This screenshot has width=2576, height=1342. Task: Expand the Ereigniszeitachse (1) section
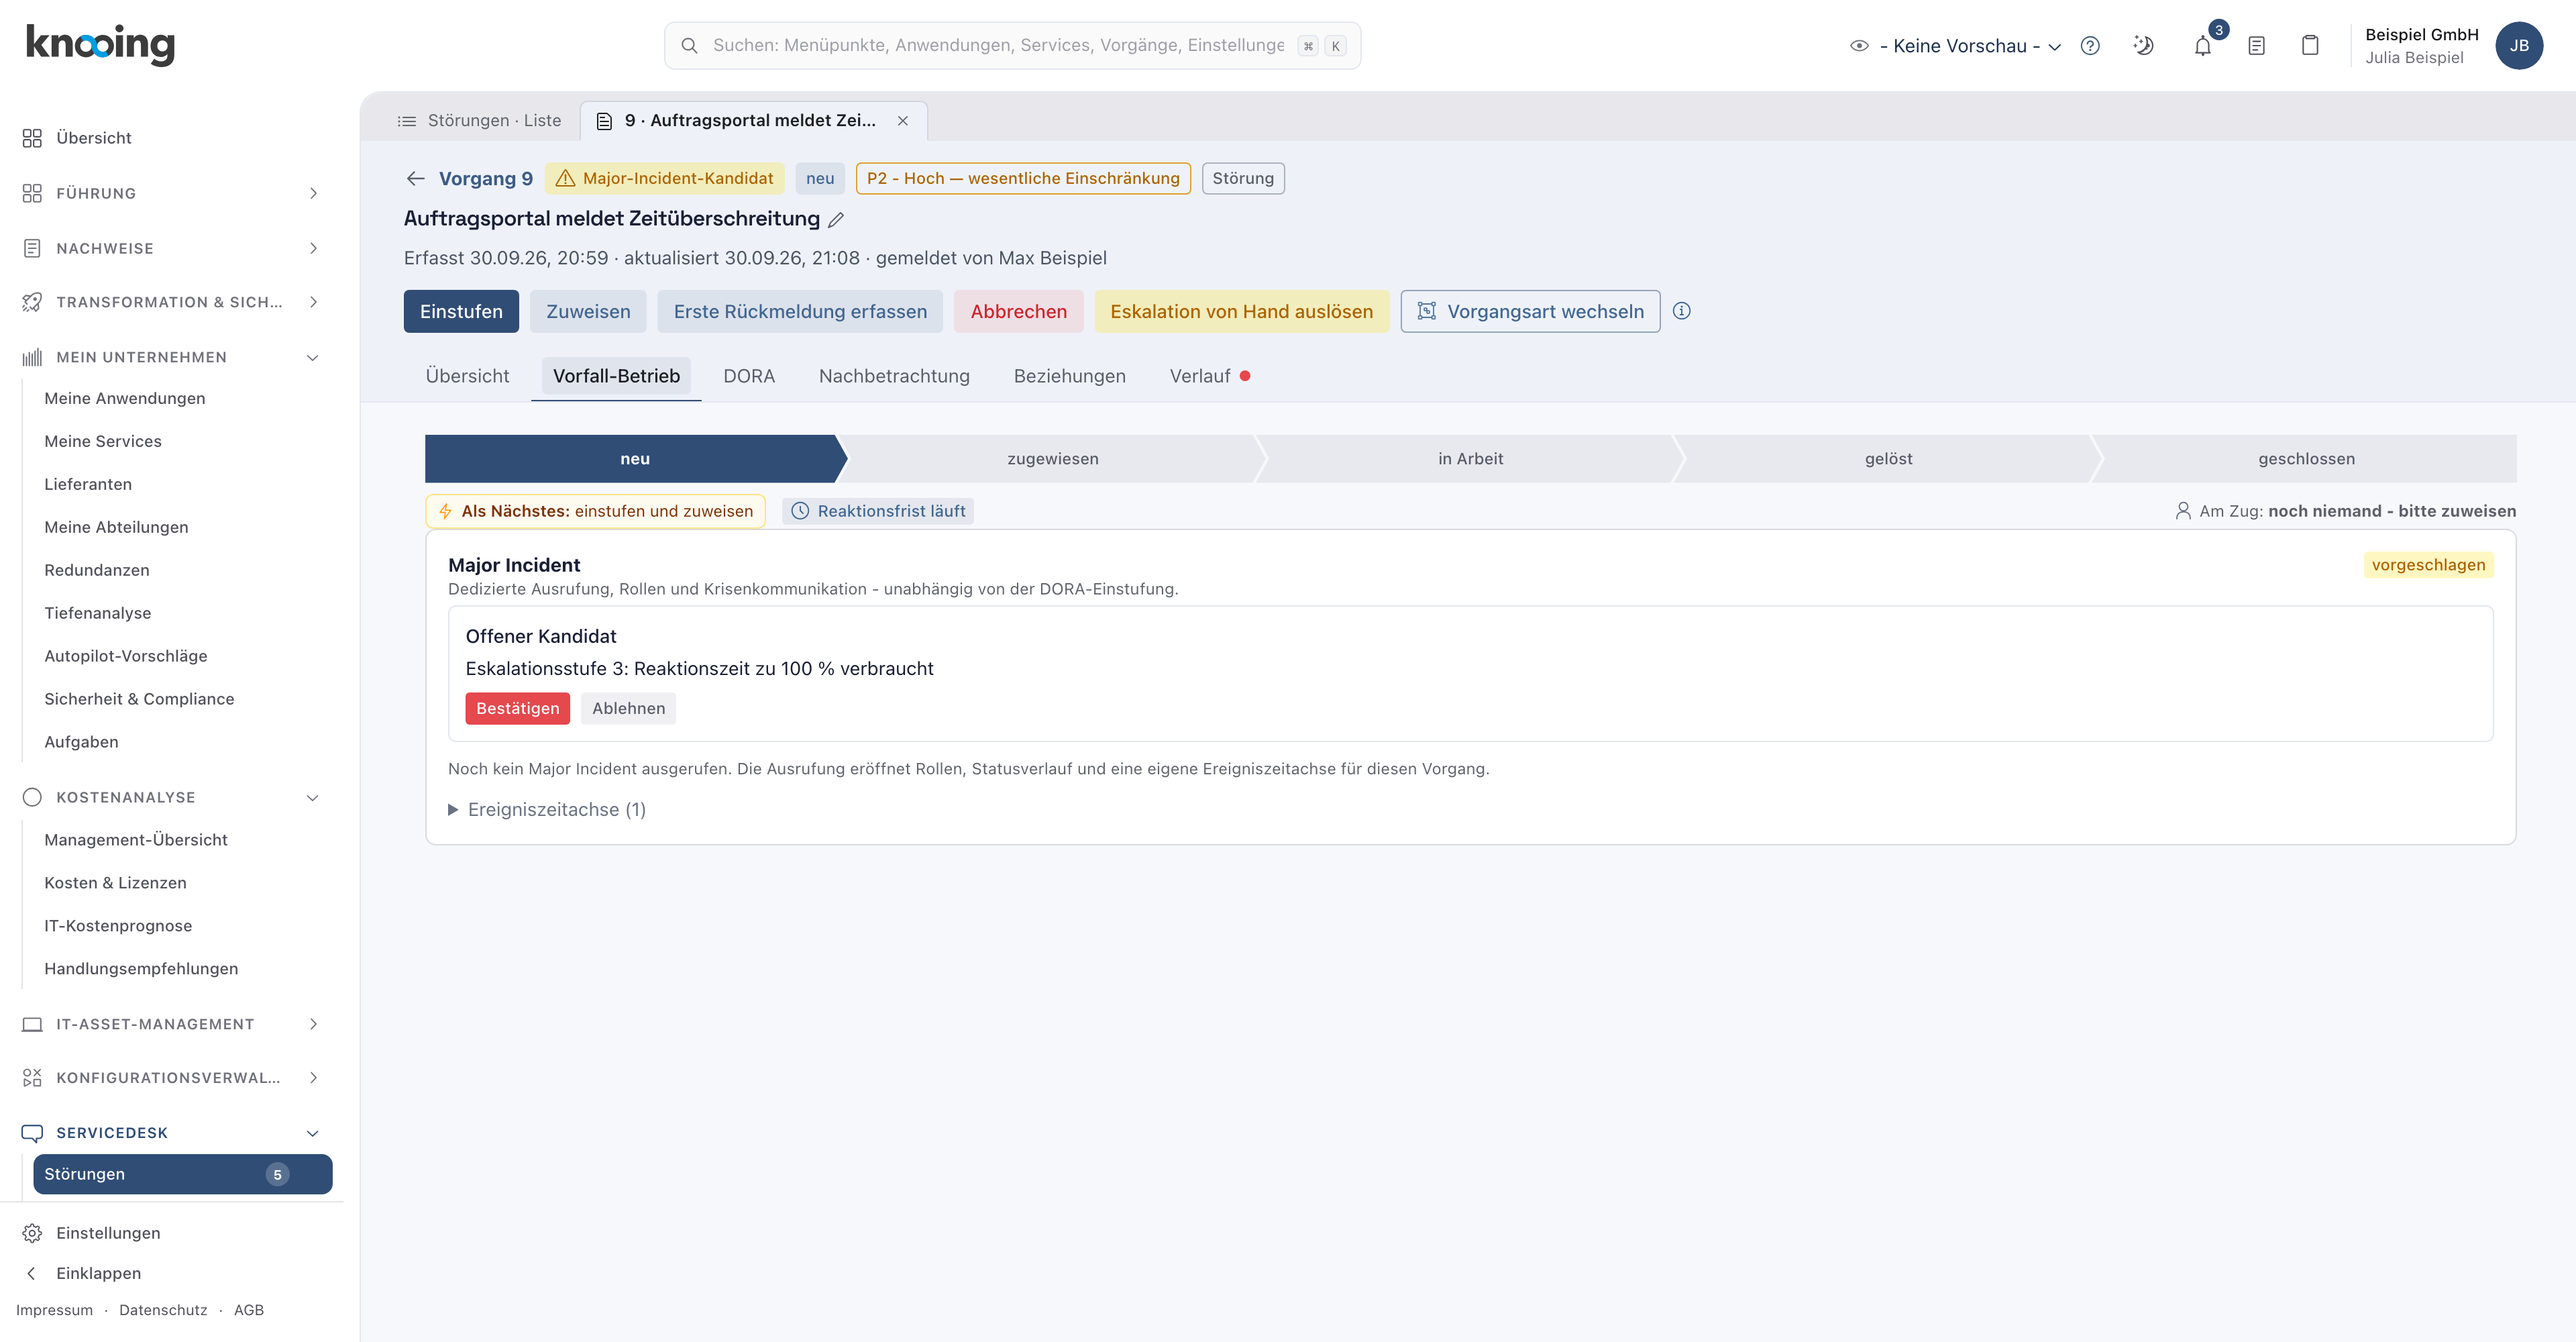[x=547, y=810]
